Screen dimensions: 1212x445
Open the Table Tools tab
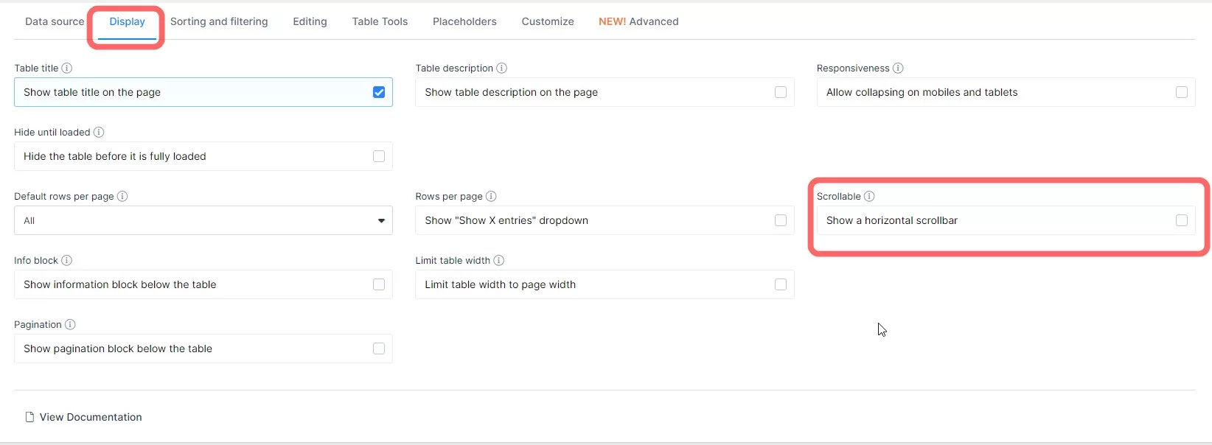pos(380,22)
